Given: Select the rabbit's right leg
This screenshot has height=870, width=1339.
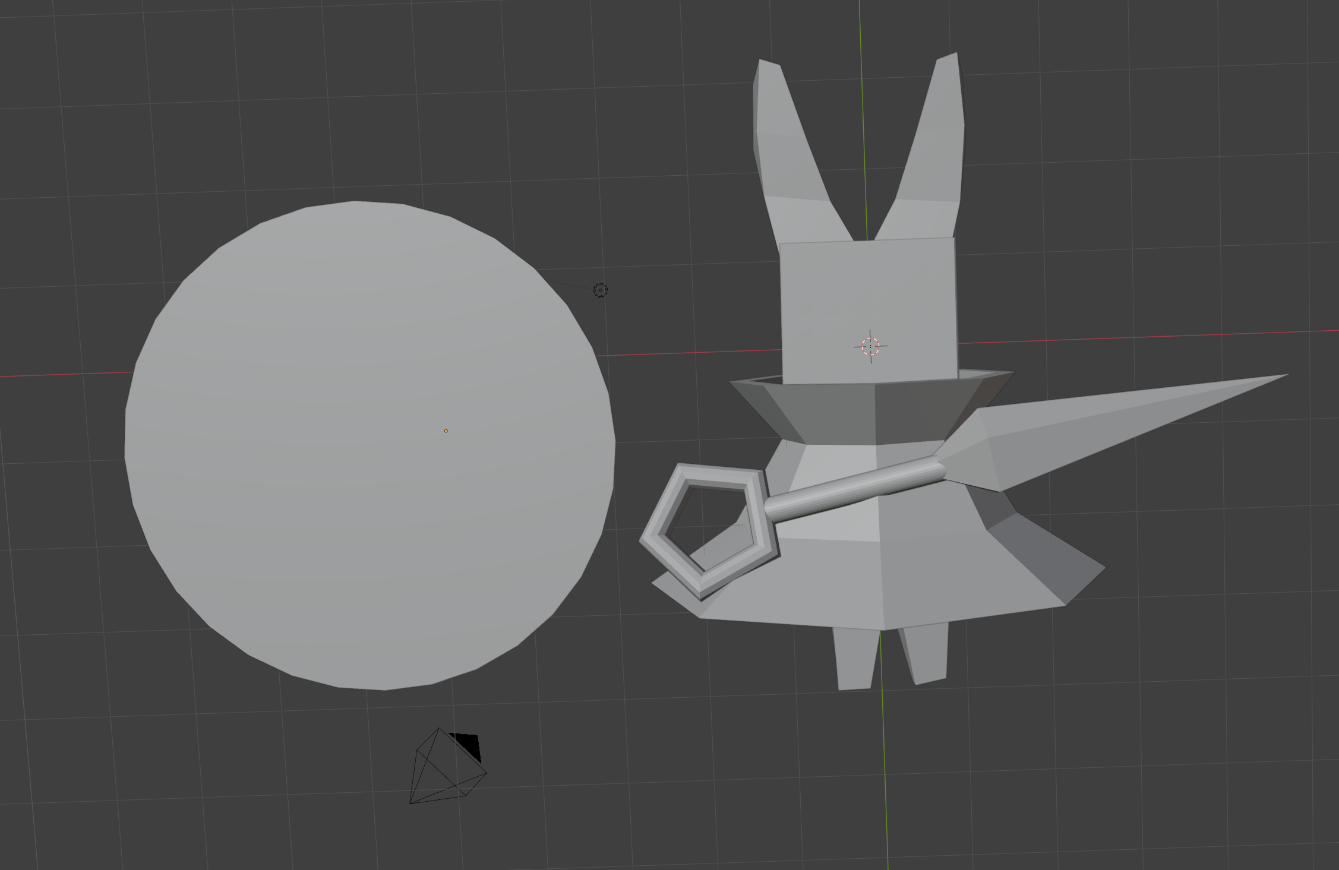Looking at the screenshot, I should pos(927,653).
